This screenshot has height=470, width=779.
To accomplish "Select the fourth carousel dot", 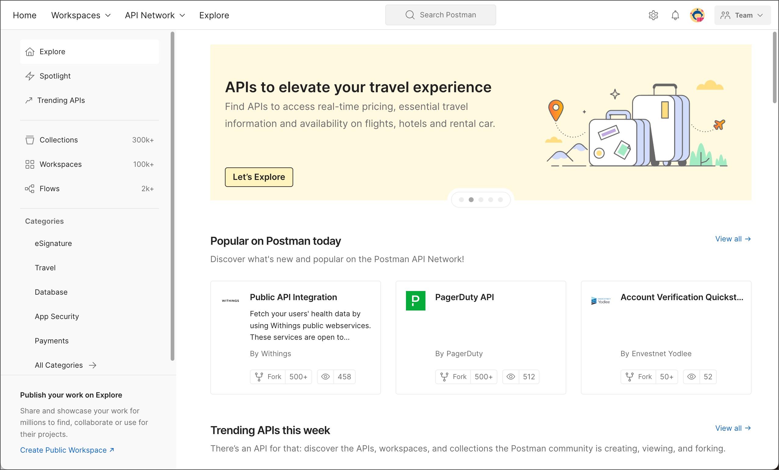I will (x=491, y=200).
